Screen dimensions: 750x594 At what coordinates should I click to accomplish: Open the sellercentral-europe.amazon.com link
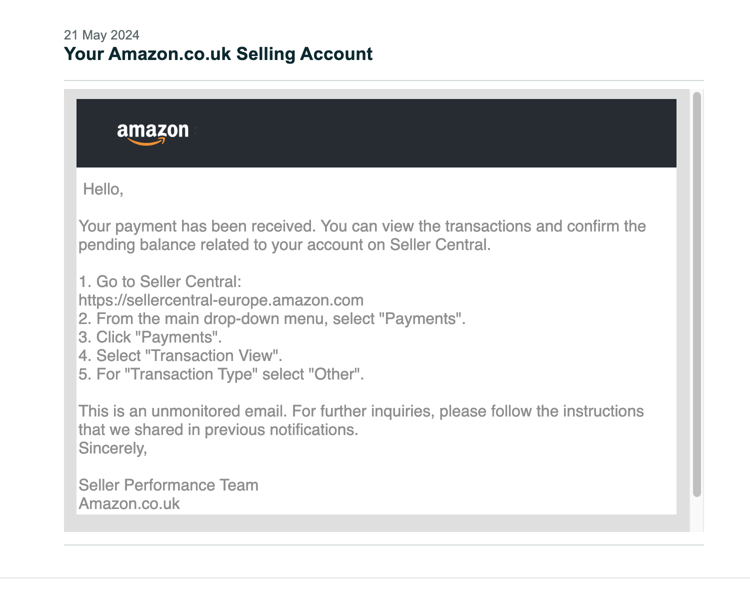point(221,300)
